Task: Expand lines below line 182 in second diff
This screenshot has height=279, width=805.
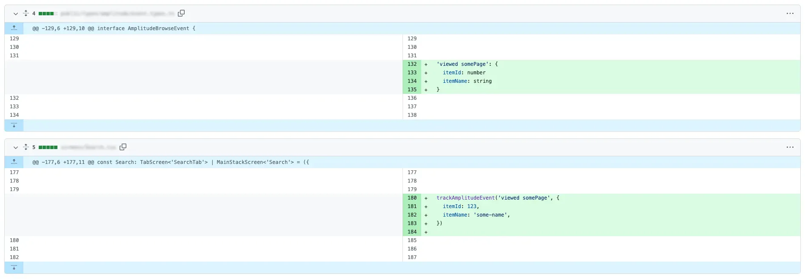Action: (x=14, y=268)
